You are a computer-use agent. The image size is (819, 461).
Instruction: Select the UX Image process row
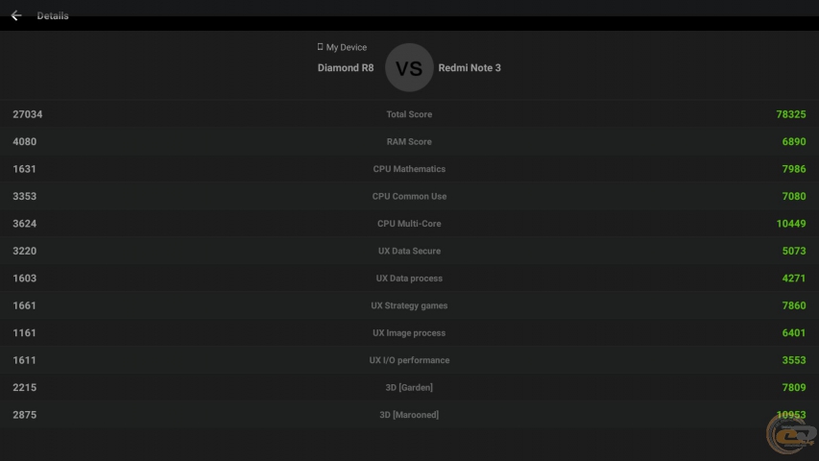point(409,333)
